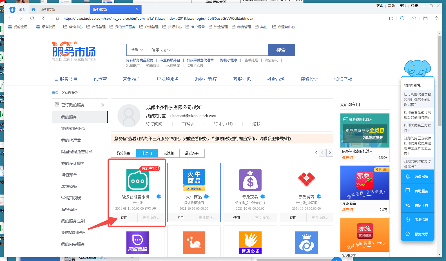Open the 营销中心 bookmark folder
Viewport: 446px width, 261px height.
[73, 27]
